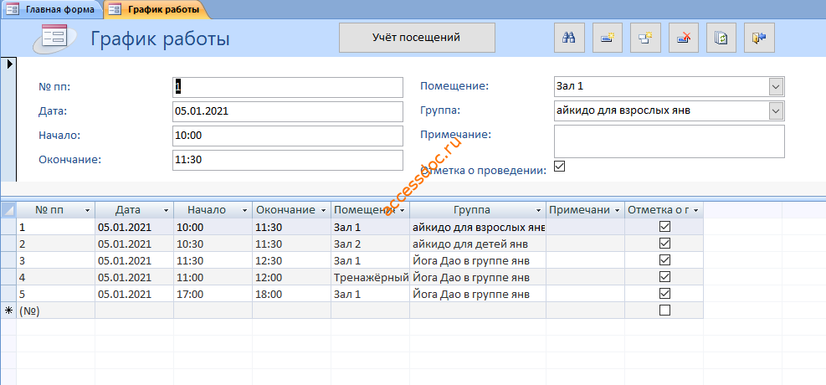Viewport: 826px width, 385px height.
Task: Open the Помещение column filter arrow
Action: tap(403, 210)
